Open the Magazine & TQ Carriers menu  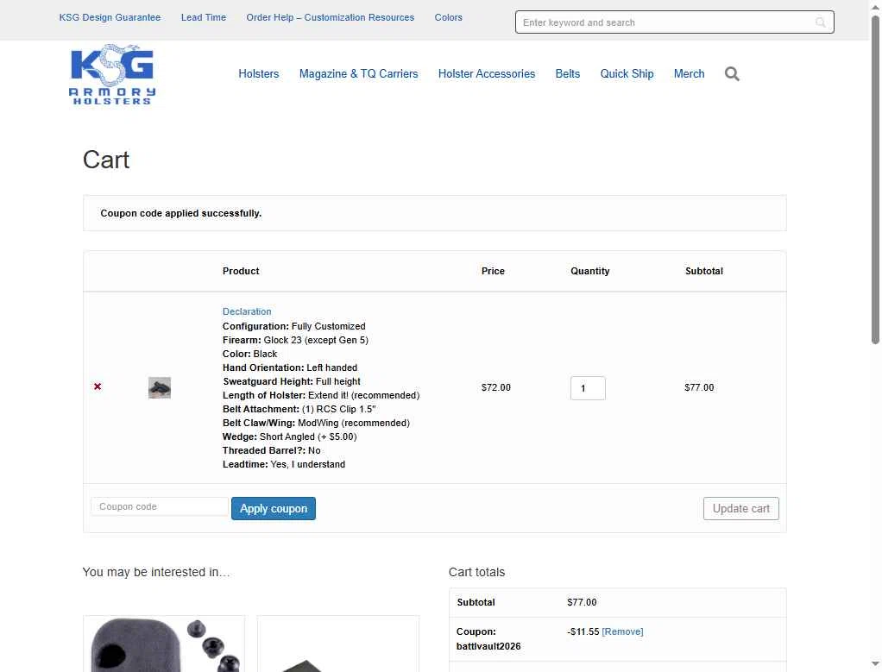(358, 73)
